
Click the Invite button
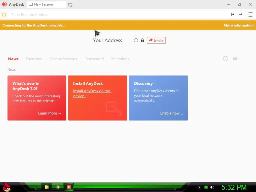point(156,40)
